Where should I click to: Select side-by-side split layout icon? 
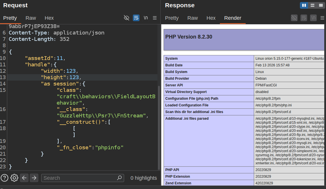tap(304, 6)
